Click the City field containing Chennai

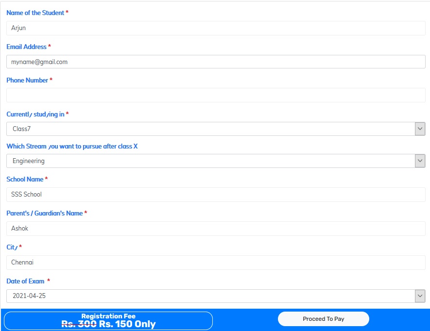(x=216, y=263)
